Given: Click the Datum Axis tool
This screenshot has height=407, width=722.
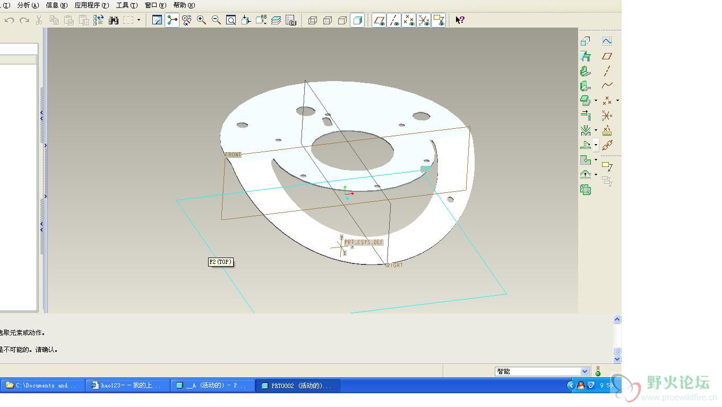Looking at the screenshot, I should 607,70.
